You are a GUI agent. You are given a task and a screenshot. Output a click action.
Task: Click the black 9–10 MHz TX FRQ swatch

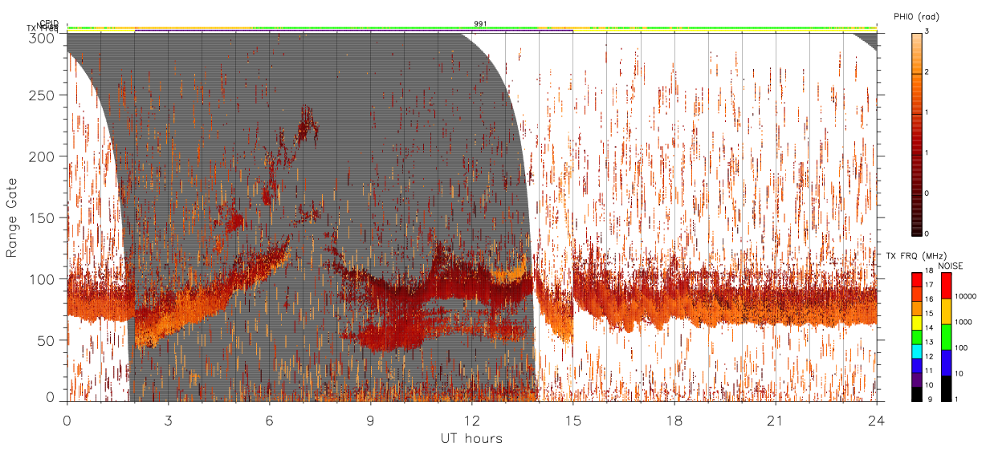(x=916, y=395)
